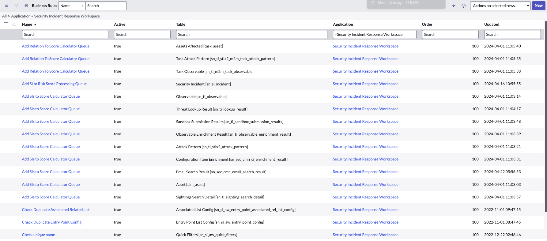Open the list personalization gear icon
This screenshot has height=241, width=547.
[464, 6]
